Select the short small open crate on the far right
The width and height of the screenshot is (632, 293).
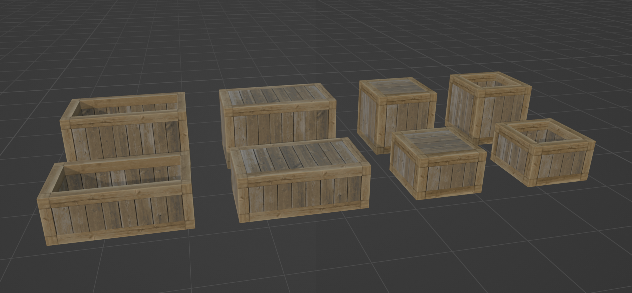542,152
